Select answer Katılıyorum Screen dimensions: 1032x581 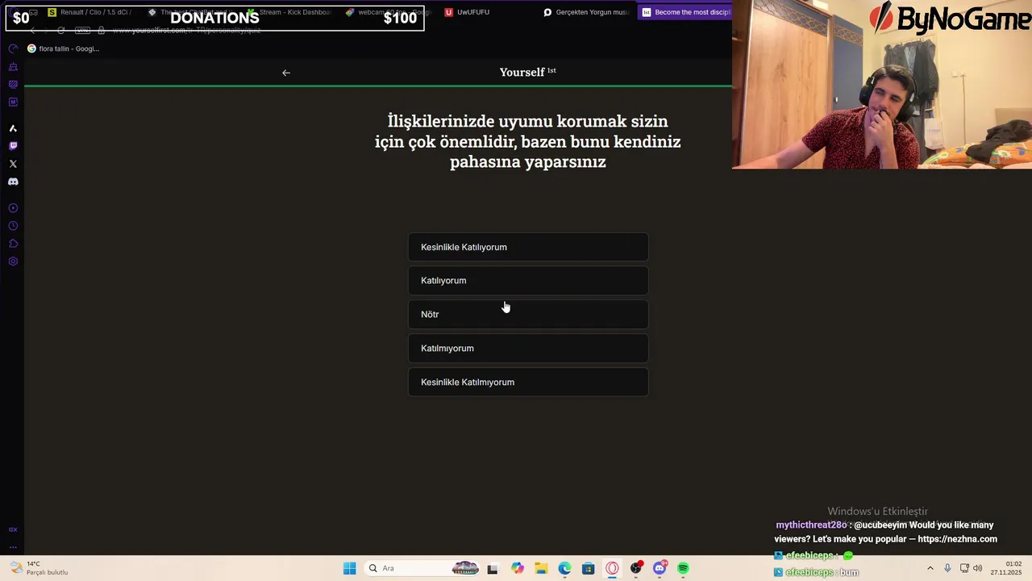coord(528,281)
